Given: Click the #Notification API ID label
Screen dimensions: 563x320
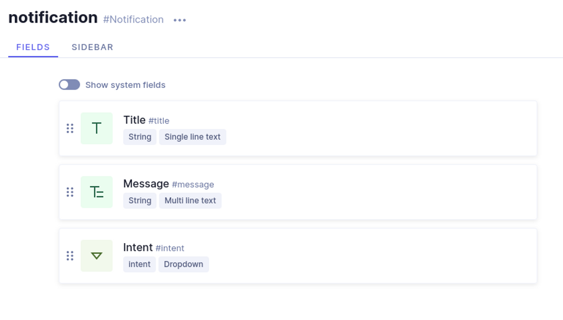Looking at the screenshot, I should click(133, 19).
